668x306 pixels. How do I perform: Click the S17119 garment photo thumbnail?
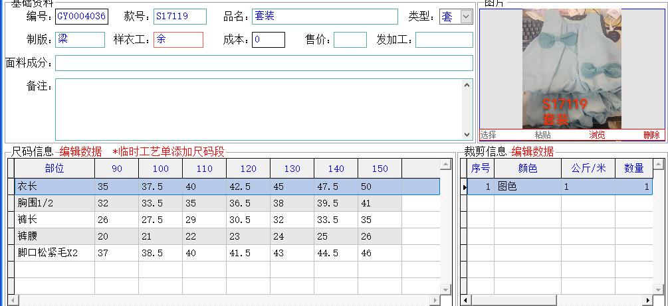pyautogui.click(x=572, y=69)
